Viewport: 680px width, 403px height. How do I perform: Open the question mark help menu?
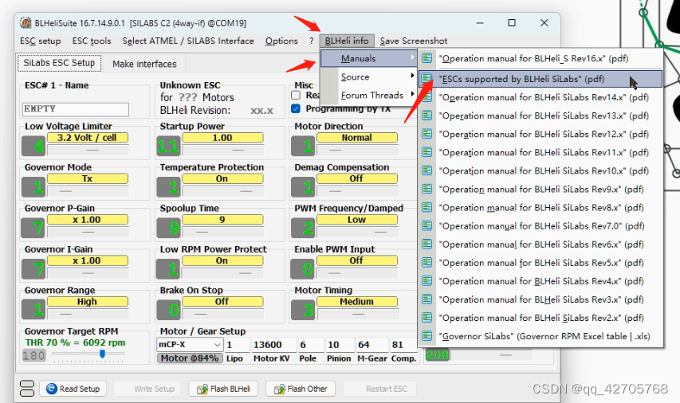click(x=312, y=41)
